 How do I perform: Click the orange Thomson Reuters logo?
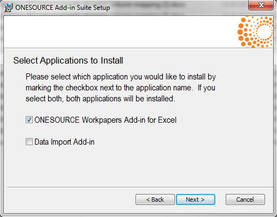(x=255, y=32)
